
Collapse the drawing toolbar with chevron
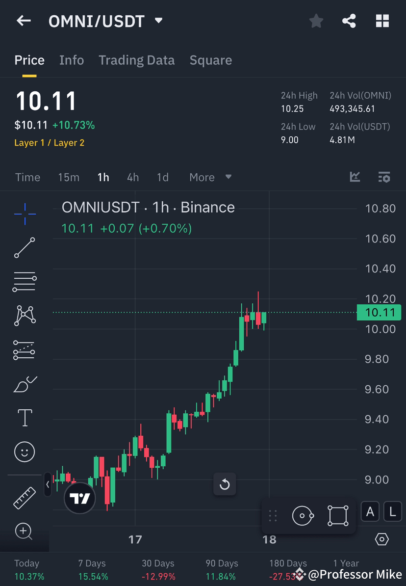(48, 484)
